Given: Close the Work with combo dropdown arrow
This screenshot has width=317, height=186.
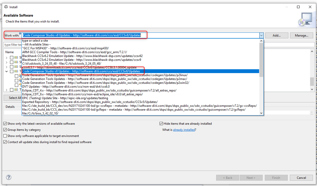Looking at the screenshot, I should click(x=261, y=35).
